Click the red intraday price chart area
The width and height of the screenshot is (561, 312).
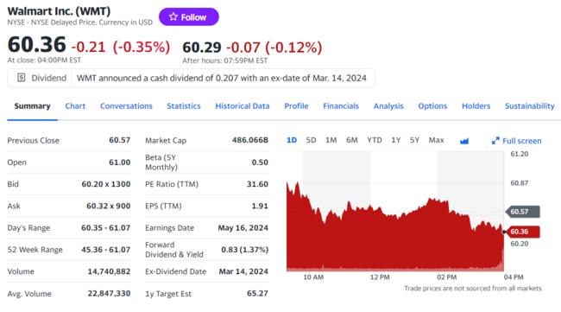coord(395,237)
